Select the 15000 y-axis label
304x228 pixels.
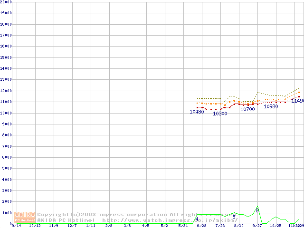pos(6,57)
